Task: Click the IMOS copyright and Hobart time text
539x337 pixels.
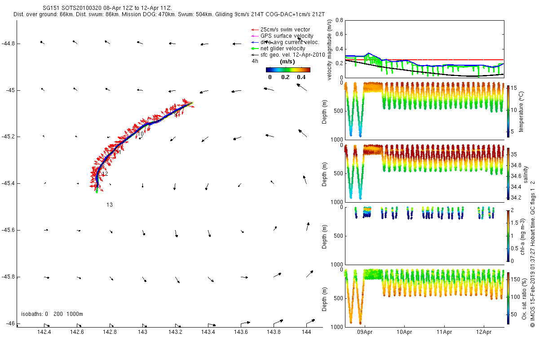Action: [x=533, y=254]
